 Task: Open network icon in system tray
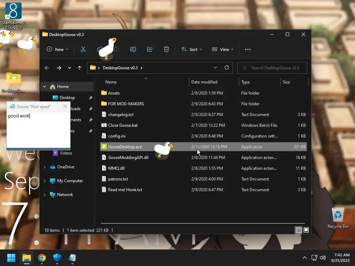[314, 258]
